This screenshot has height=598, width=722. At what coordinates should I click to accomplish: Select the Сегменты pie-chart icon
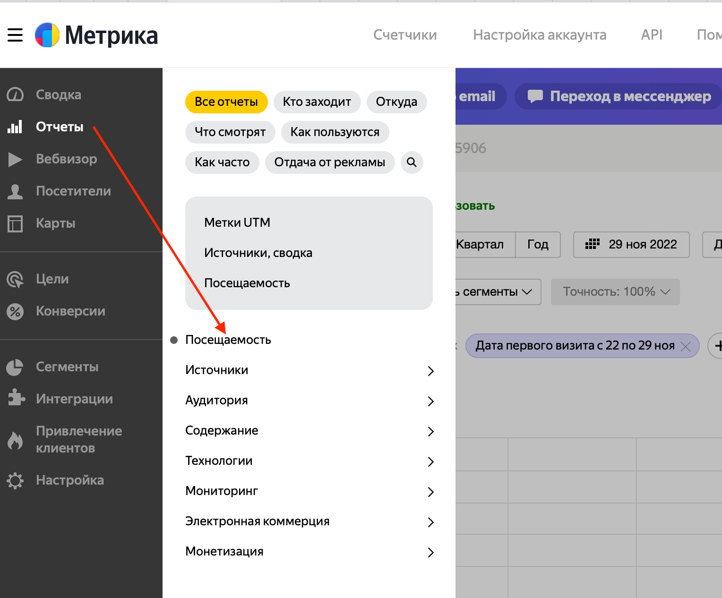click(x=15, y=367)
